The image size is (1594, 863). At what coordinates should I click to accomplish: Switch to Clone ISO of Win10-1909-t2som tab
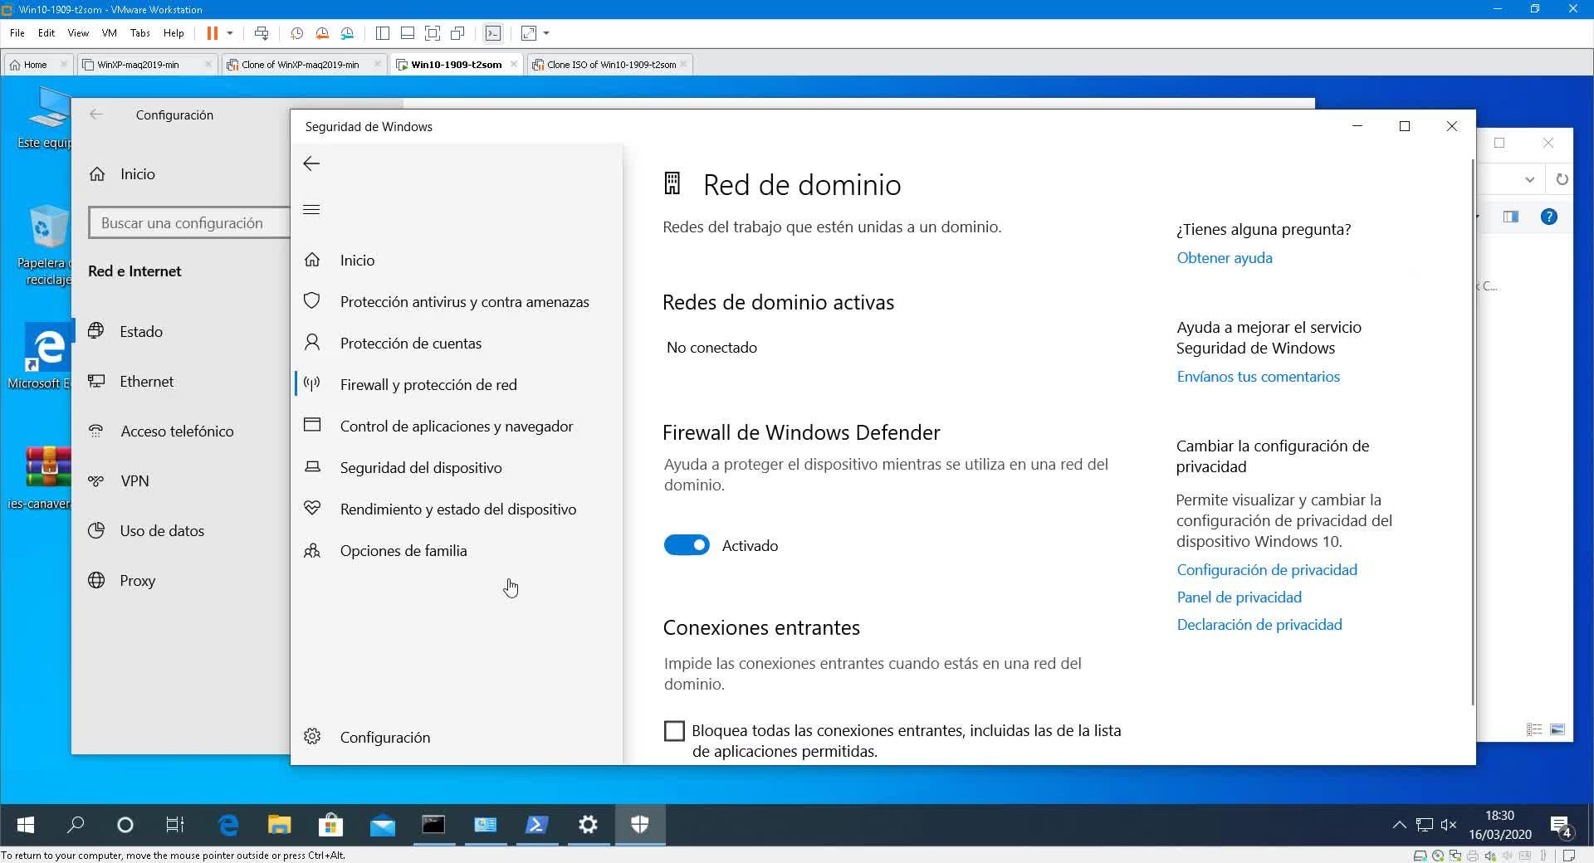click(610, 65)
